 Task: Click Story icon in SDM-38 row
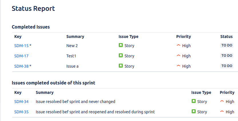click(121, 66)
